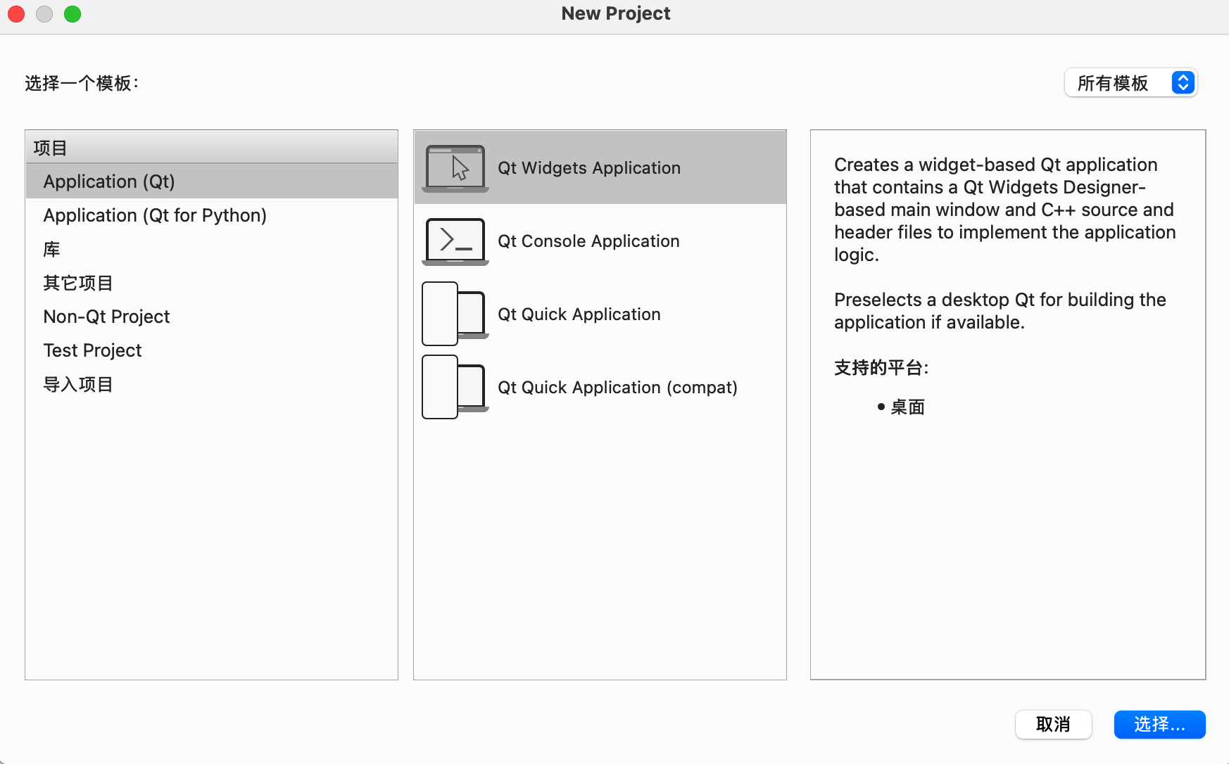Select Application (Qt for Python) category

click(211, 215)
